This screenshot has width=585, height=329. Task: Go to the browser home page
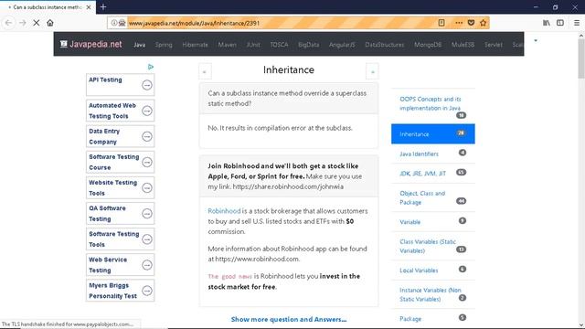pos(50,23)
